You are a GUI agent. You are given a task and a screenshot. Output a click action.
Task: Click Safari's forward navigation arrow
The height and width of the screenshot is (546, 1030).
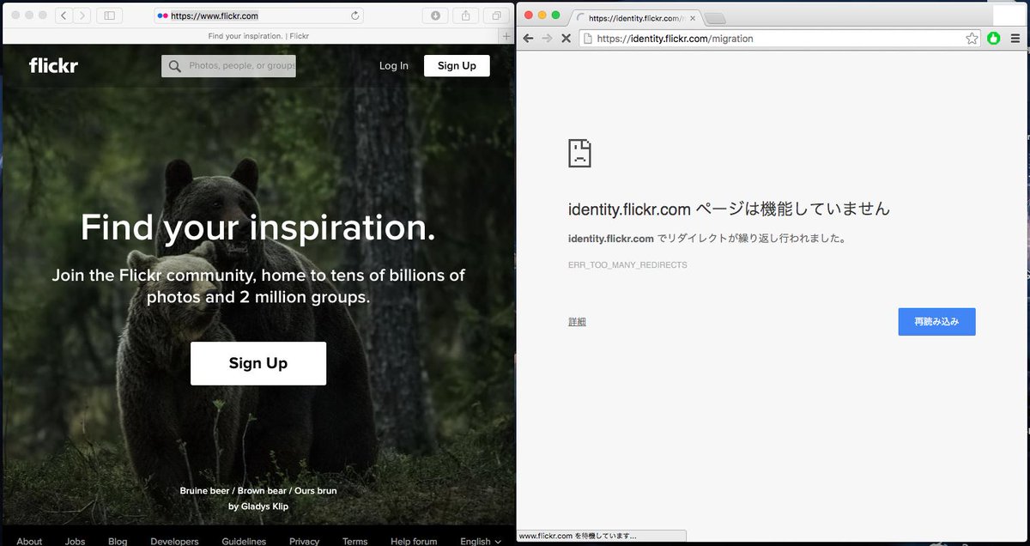click(82, 15)
